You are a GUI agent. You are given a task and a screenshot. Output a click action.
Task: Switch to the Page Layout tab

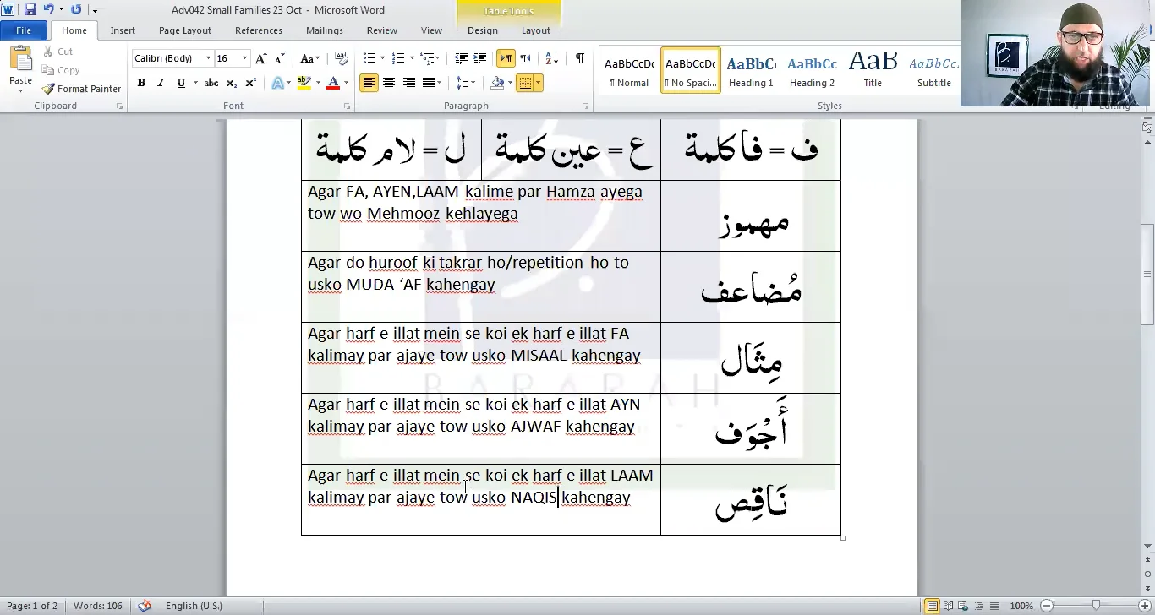184,30
